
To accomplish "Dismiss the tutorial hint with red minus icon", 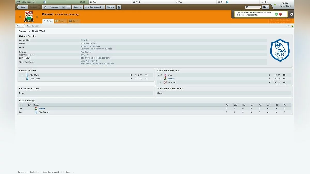I will [280, 14].
